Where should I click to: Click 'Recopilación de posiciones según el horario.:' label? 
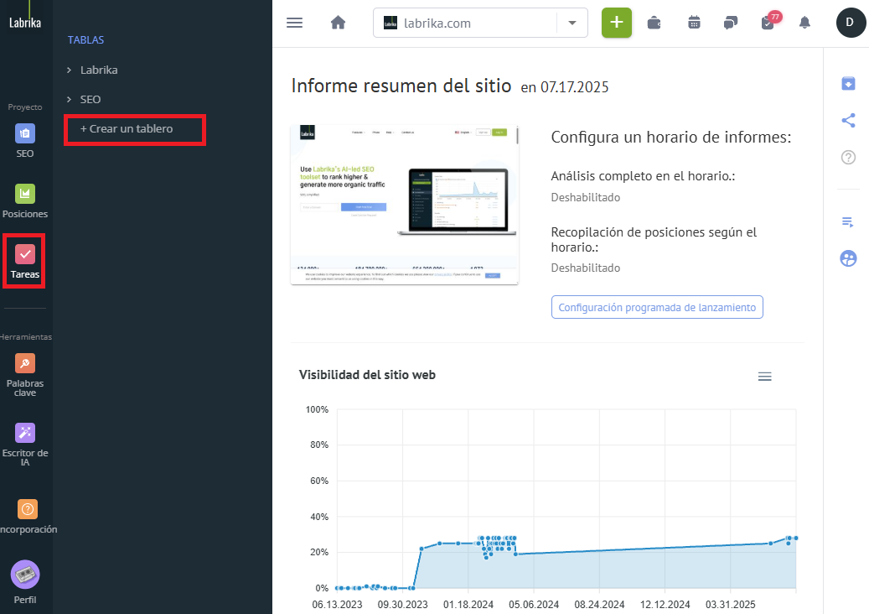pyautogui.click(x=654, y=240)
